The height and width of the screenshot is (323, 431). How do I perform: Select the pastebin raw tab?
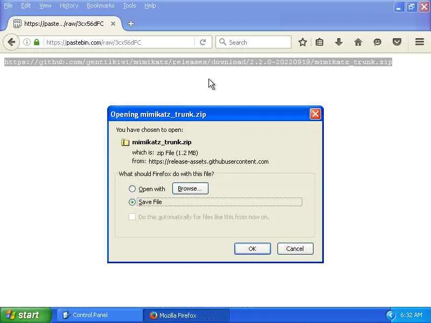pos(64,24)
